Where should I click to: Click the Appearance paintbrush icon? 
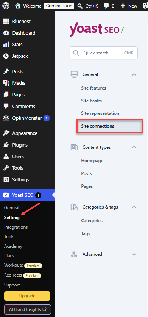tap(6, 133)
